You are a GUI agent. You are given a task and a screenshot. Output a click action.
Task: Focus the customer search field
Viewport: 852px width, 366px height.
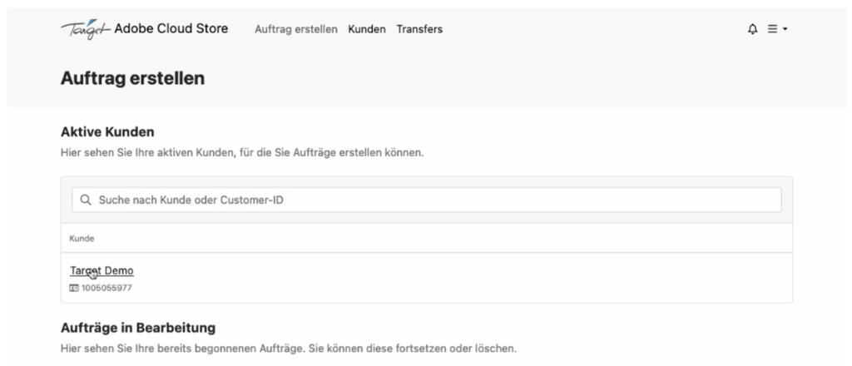tap(433, 200)
